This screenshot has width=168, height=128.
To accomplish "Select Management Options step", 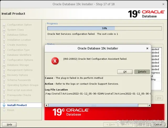I will [x=20, y=70].
